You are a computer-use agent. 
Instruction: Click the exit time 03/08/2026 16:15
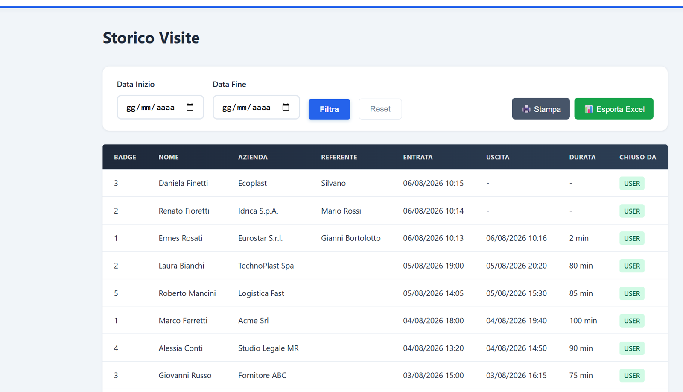coord(517,376)
